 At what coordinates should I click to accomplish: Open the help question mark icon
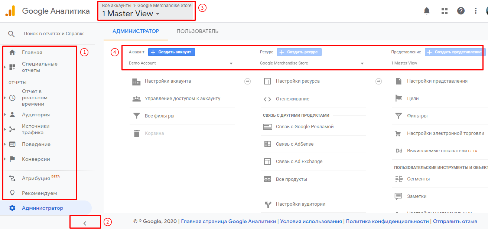(x=461, y=11)
